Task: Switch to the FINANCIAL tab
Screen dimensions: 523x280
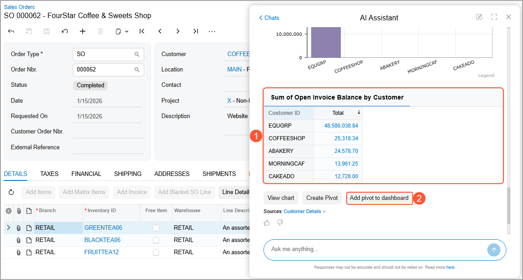Action: tap(86, 174)
